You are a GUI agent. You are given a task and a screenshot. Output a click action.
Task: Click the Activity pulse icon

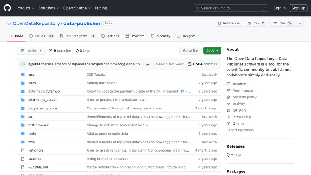(228, 104)
